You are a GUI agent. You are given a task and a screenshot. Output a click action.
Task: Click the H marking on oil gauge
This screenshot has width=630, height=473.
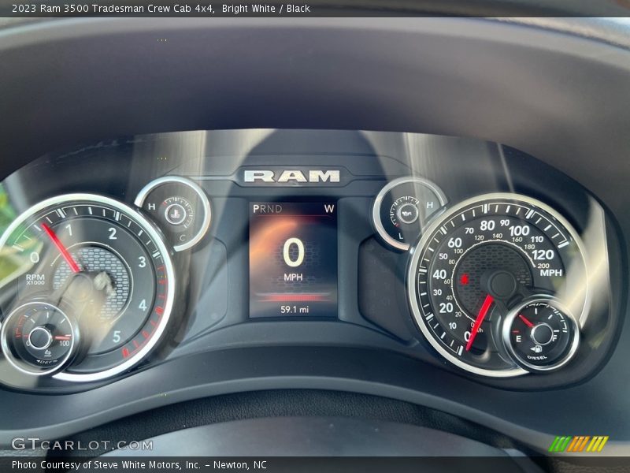coord(429,205)
